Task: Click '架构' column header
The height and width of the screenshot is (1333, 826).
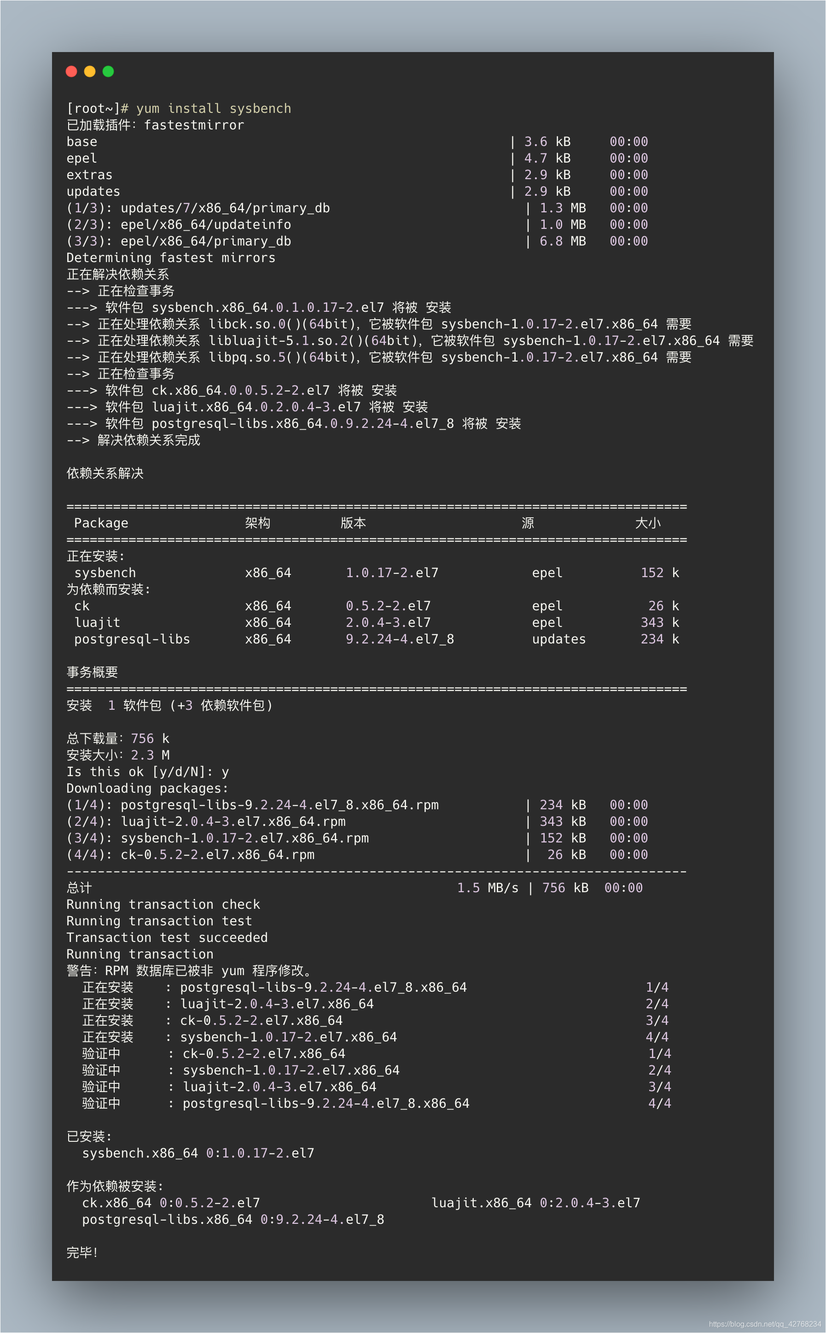Action: (x=257, y=523)
